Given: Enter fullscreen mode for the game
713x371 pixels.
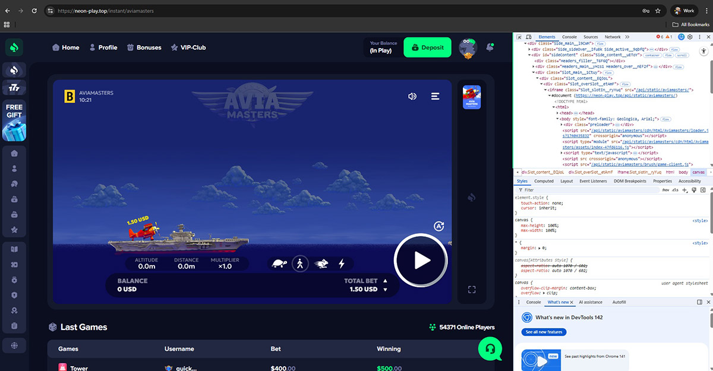Looking at the screenshot, I should pos(472,290).
